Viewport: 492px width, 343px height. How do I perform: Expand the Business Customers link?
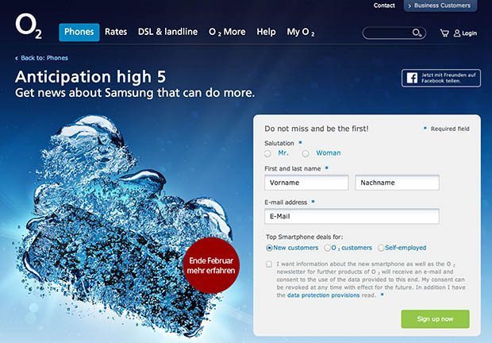[x=440, y=6]
